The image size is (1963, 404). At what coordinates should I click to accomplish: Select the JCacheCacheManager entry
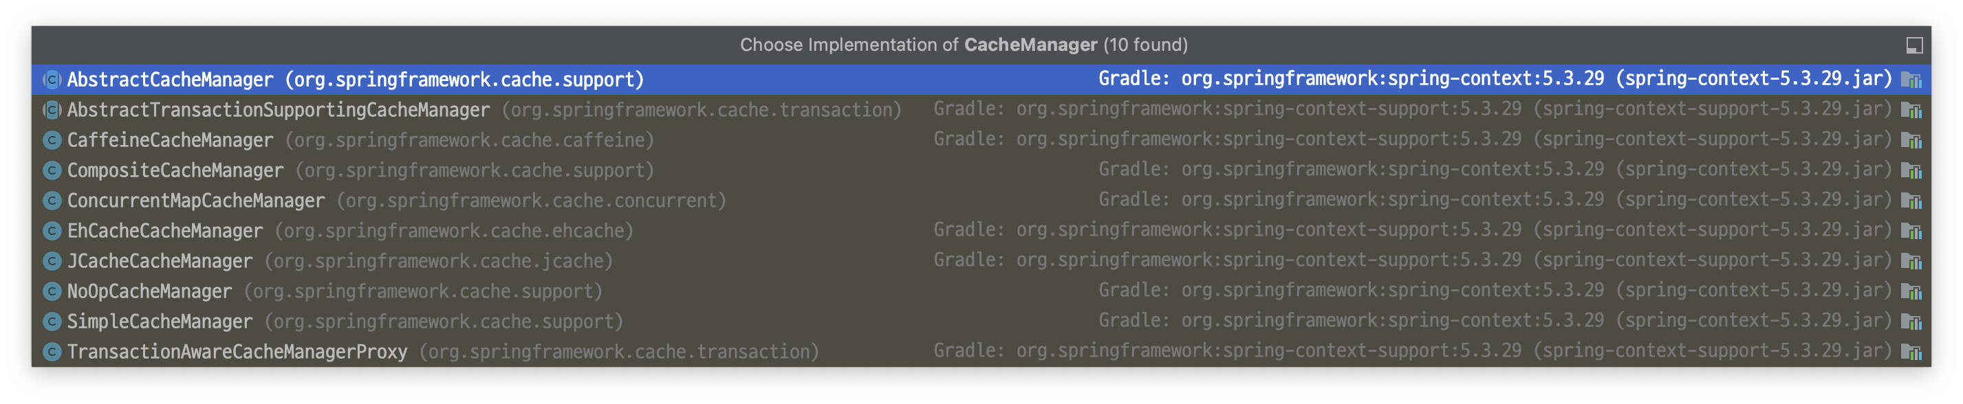(x=981, y=261)
